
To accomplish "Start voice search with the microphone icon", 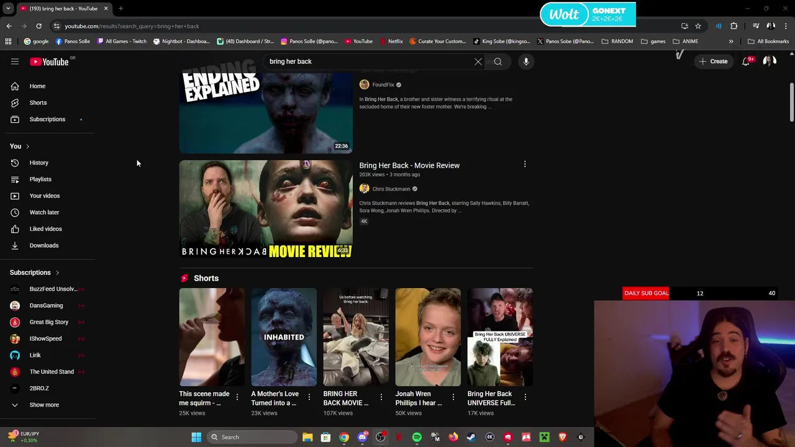I will click(x=526, y=61).
